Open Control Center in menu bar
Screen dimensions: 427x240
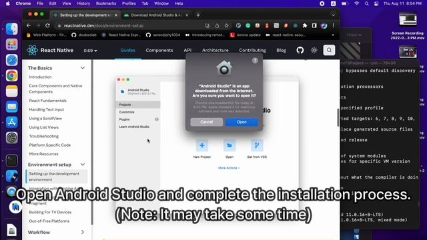point(376,3)
